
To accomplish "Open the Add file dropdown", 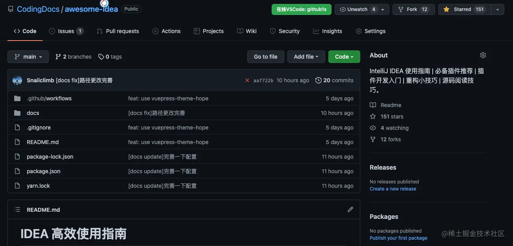I will pos(306,57).
